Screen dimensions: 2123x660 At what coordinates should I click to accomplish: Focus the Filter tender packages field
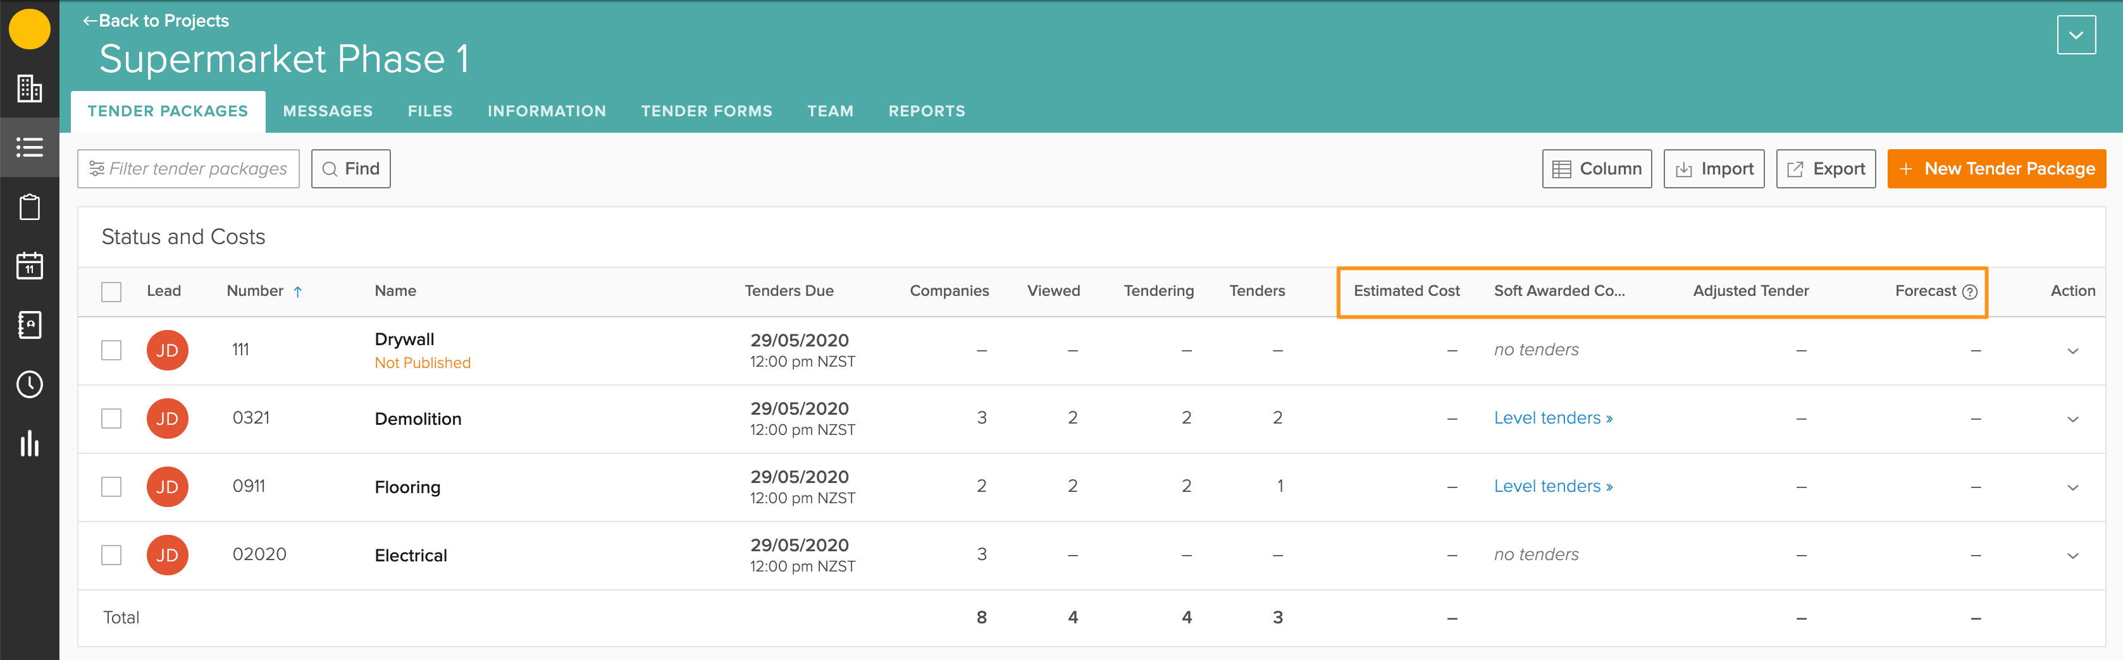(x=189, y=169)
